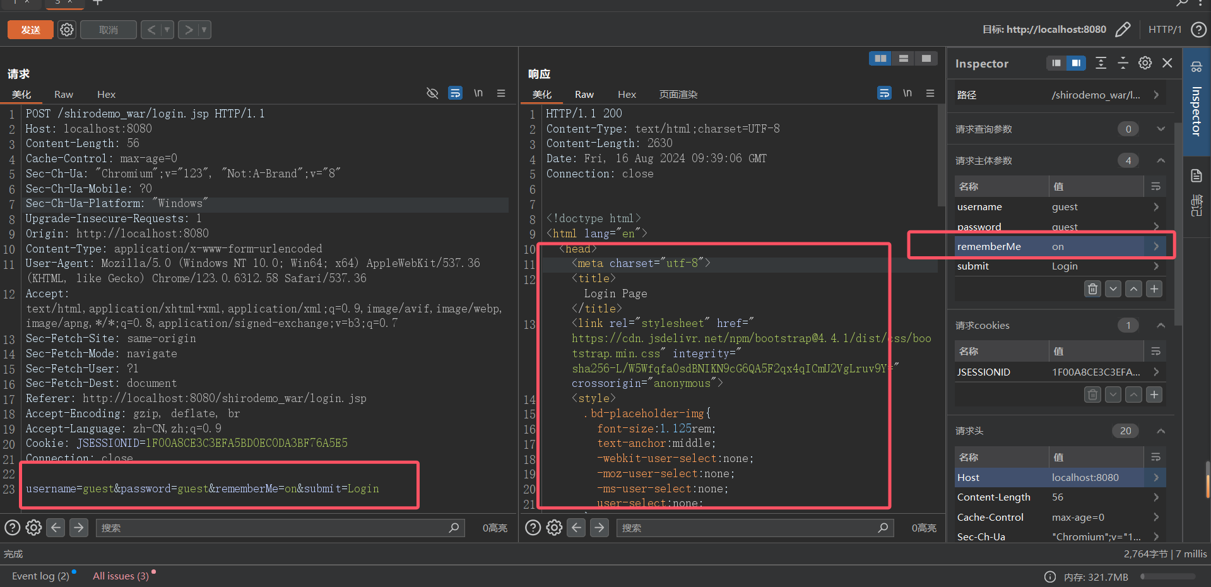Open response search settings gear

554,528
